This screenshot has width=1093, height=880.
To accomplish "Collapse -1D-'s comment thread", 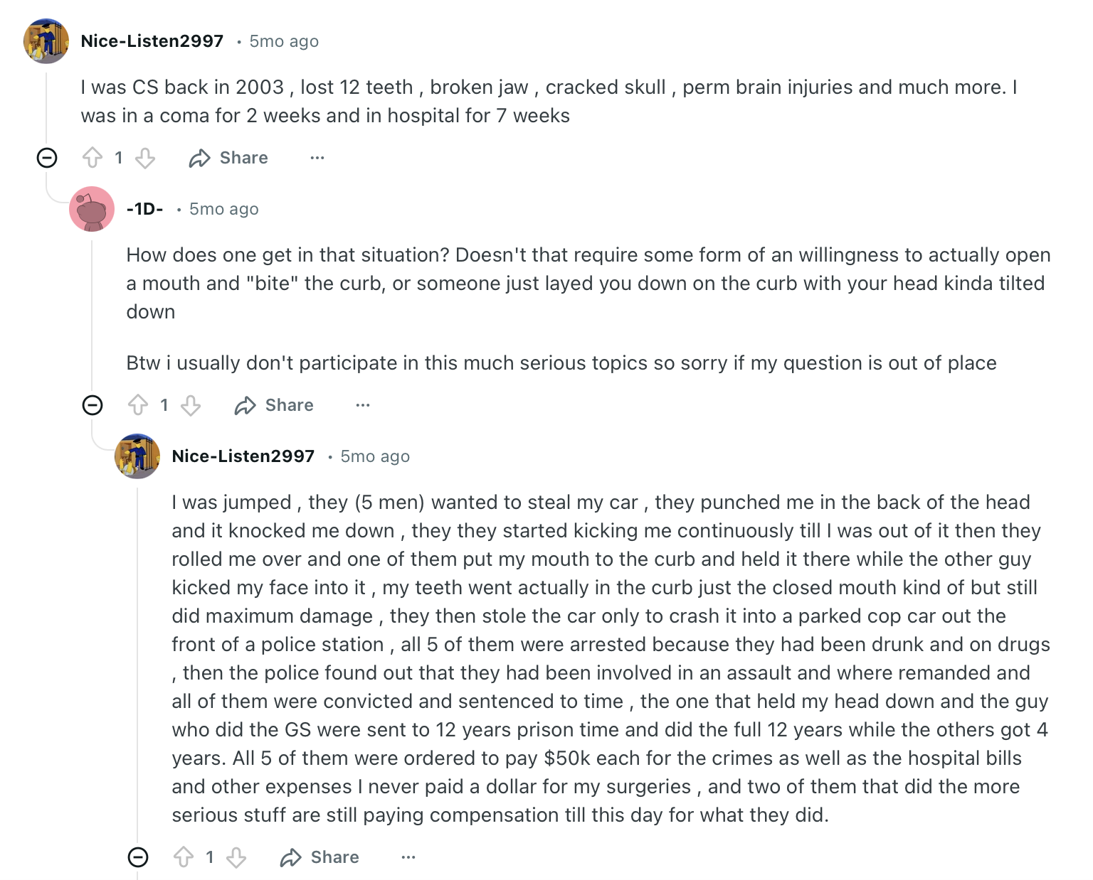I will coord(93,405).
